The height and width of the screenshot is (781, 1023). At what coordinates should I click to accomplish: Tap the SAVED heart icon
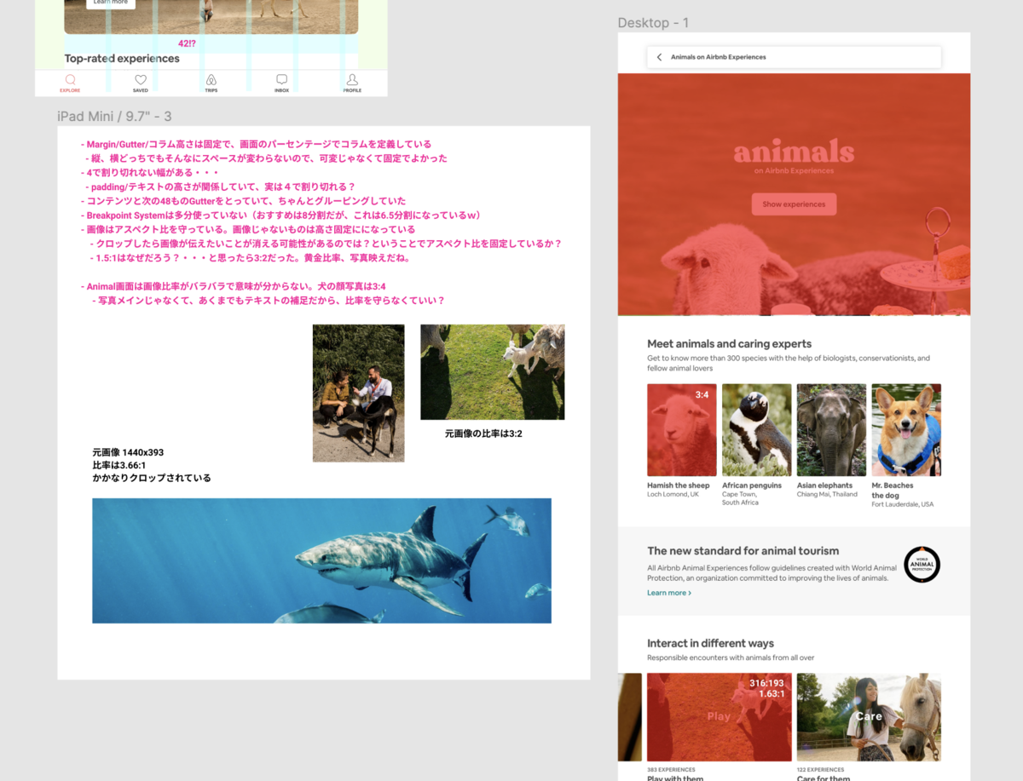[x=141, y=80]
